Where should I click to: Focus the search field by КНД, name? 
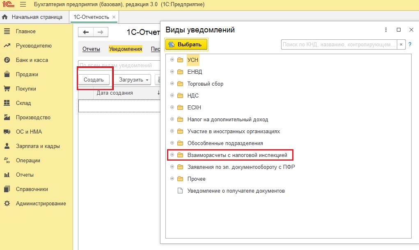pos(339,45)
